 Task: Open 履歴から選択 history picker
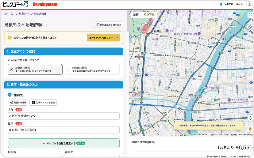pyautogui.click(x=18, y=103)
